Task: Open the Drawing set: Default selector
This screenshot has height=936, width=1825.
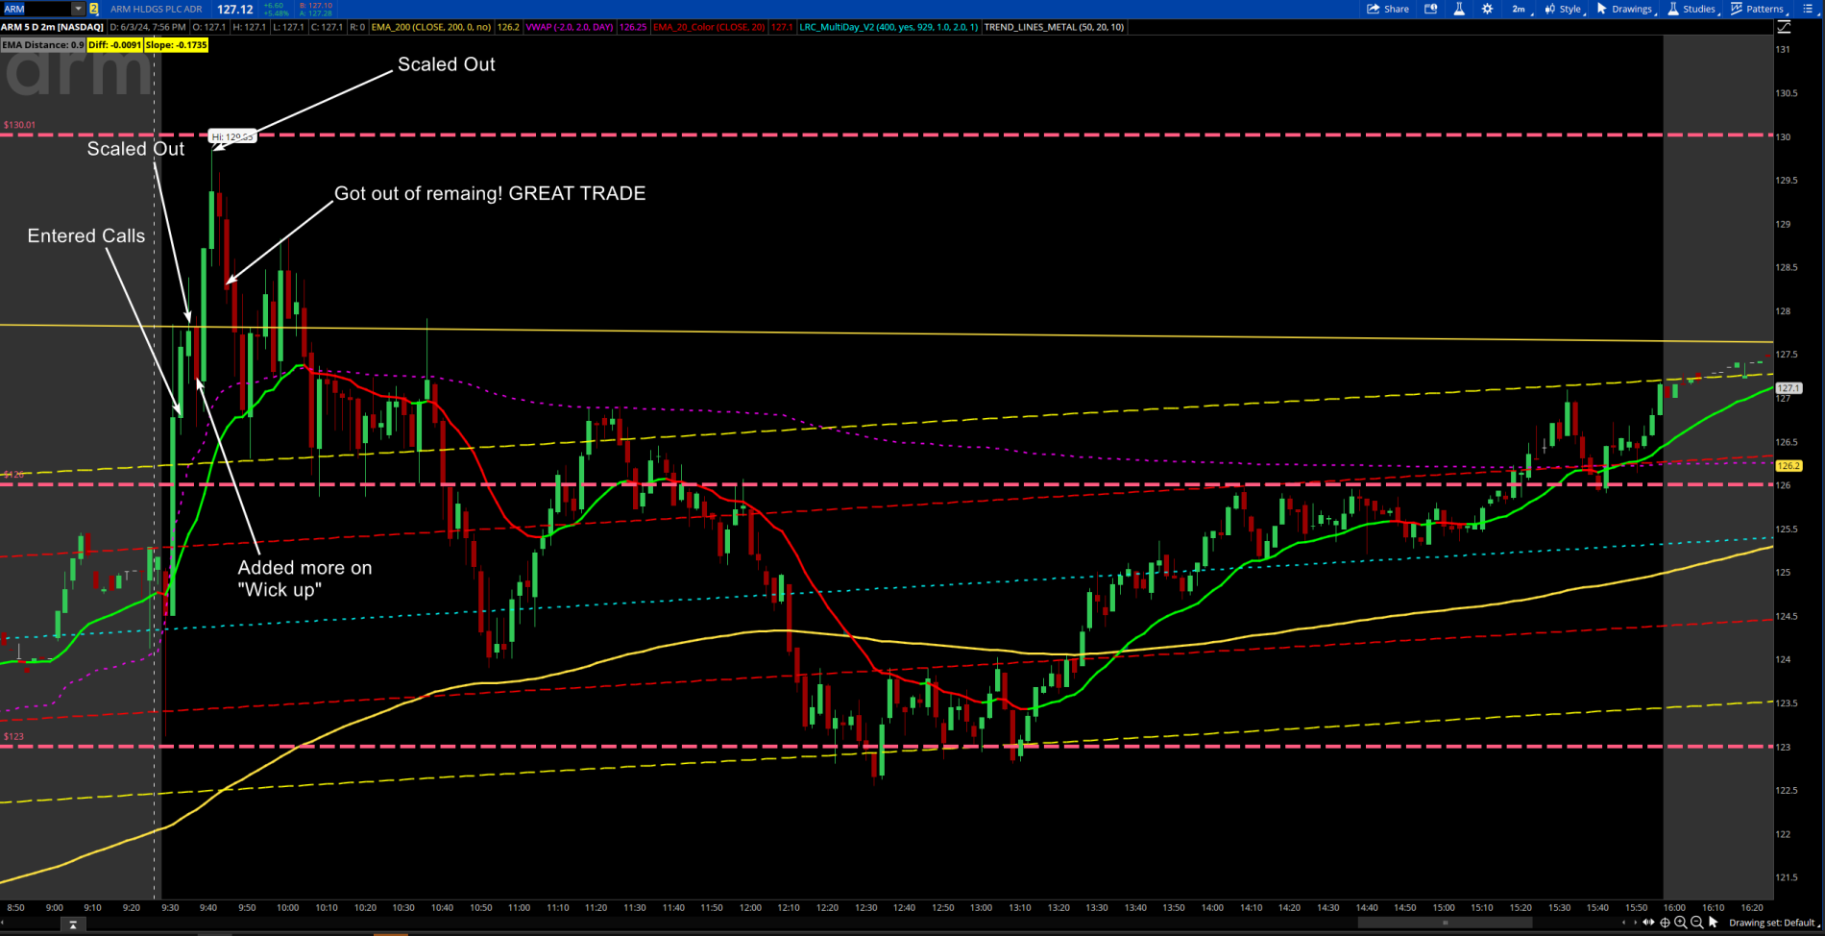Action: [1773, 923]
